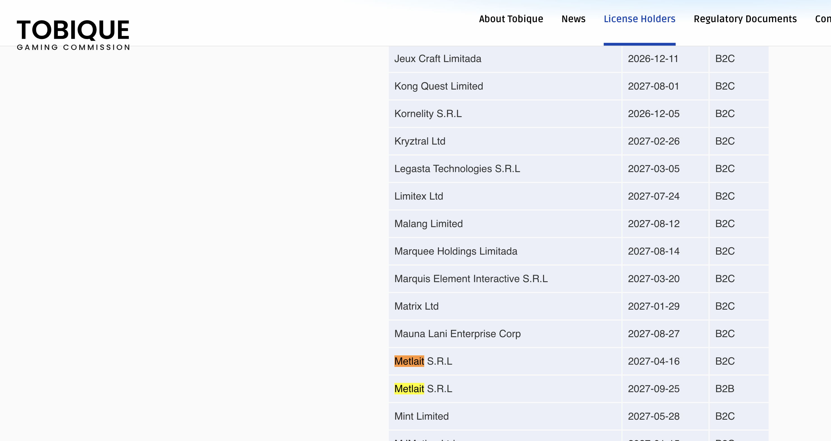
Task: Select the Mint Limited entry
Action: coord(421,416)
